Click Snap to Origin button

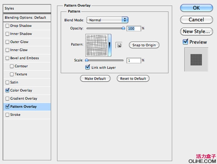[x=144, y=45]
